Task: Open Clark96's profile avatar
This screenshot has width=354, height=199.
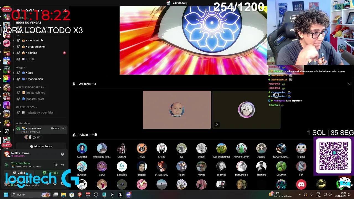Action: 122,148
